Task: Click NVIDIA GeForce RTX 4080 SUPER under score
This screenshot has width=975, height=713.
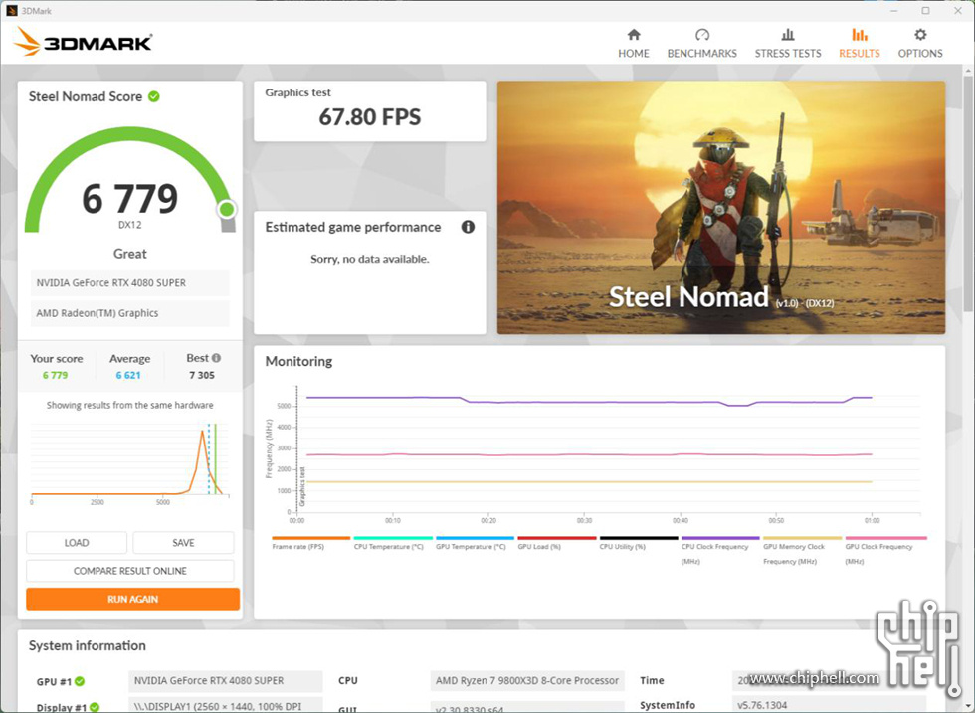Action: click(x=130, y=282)
